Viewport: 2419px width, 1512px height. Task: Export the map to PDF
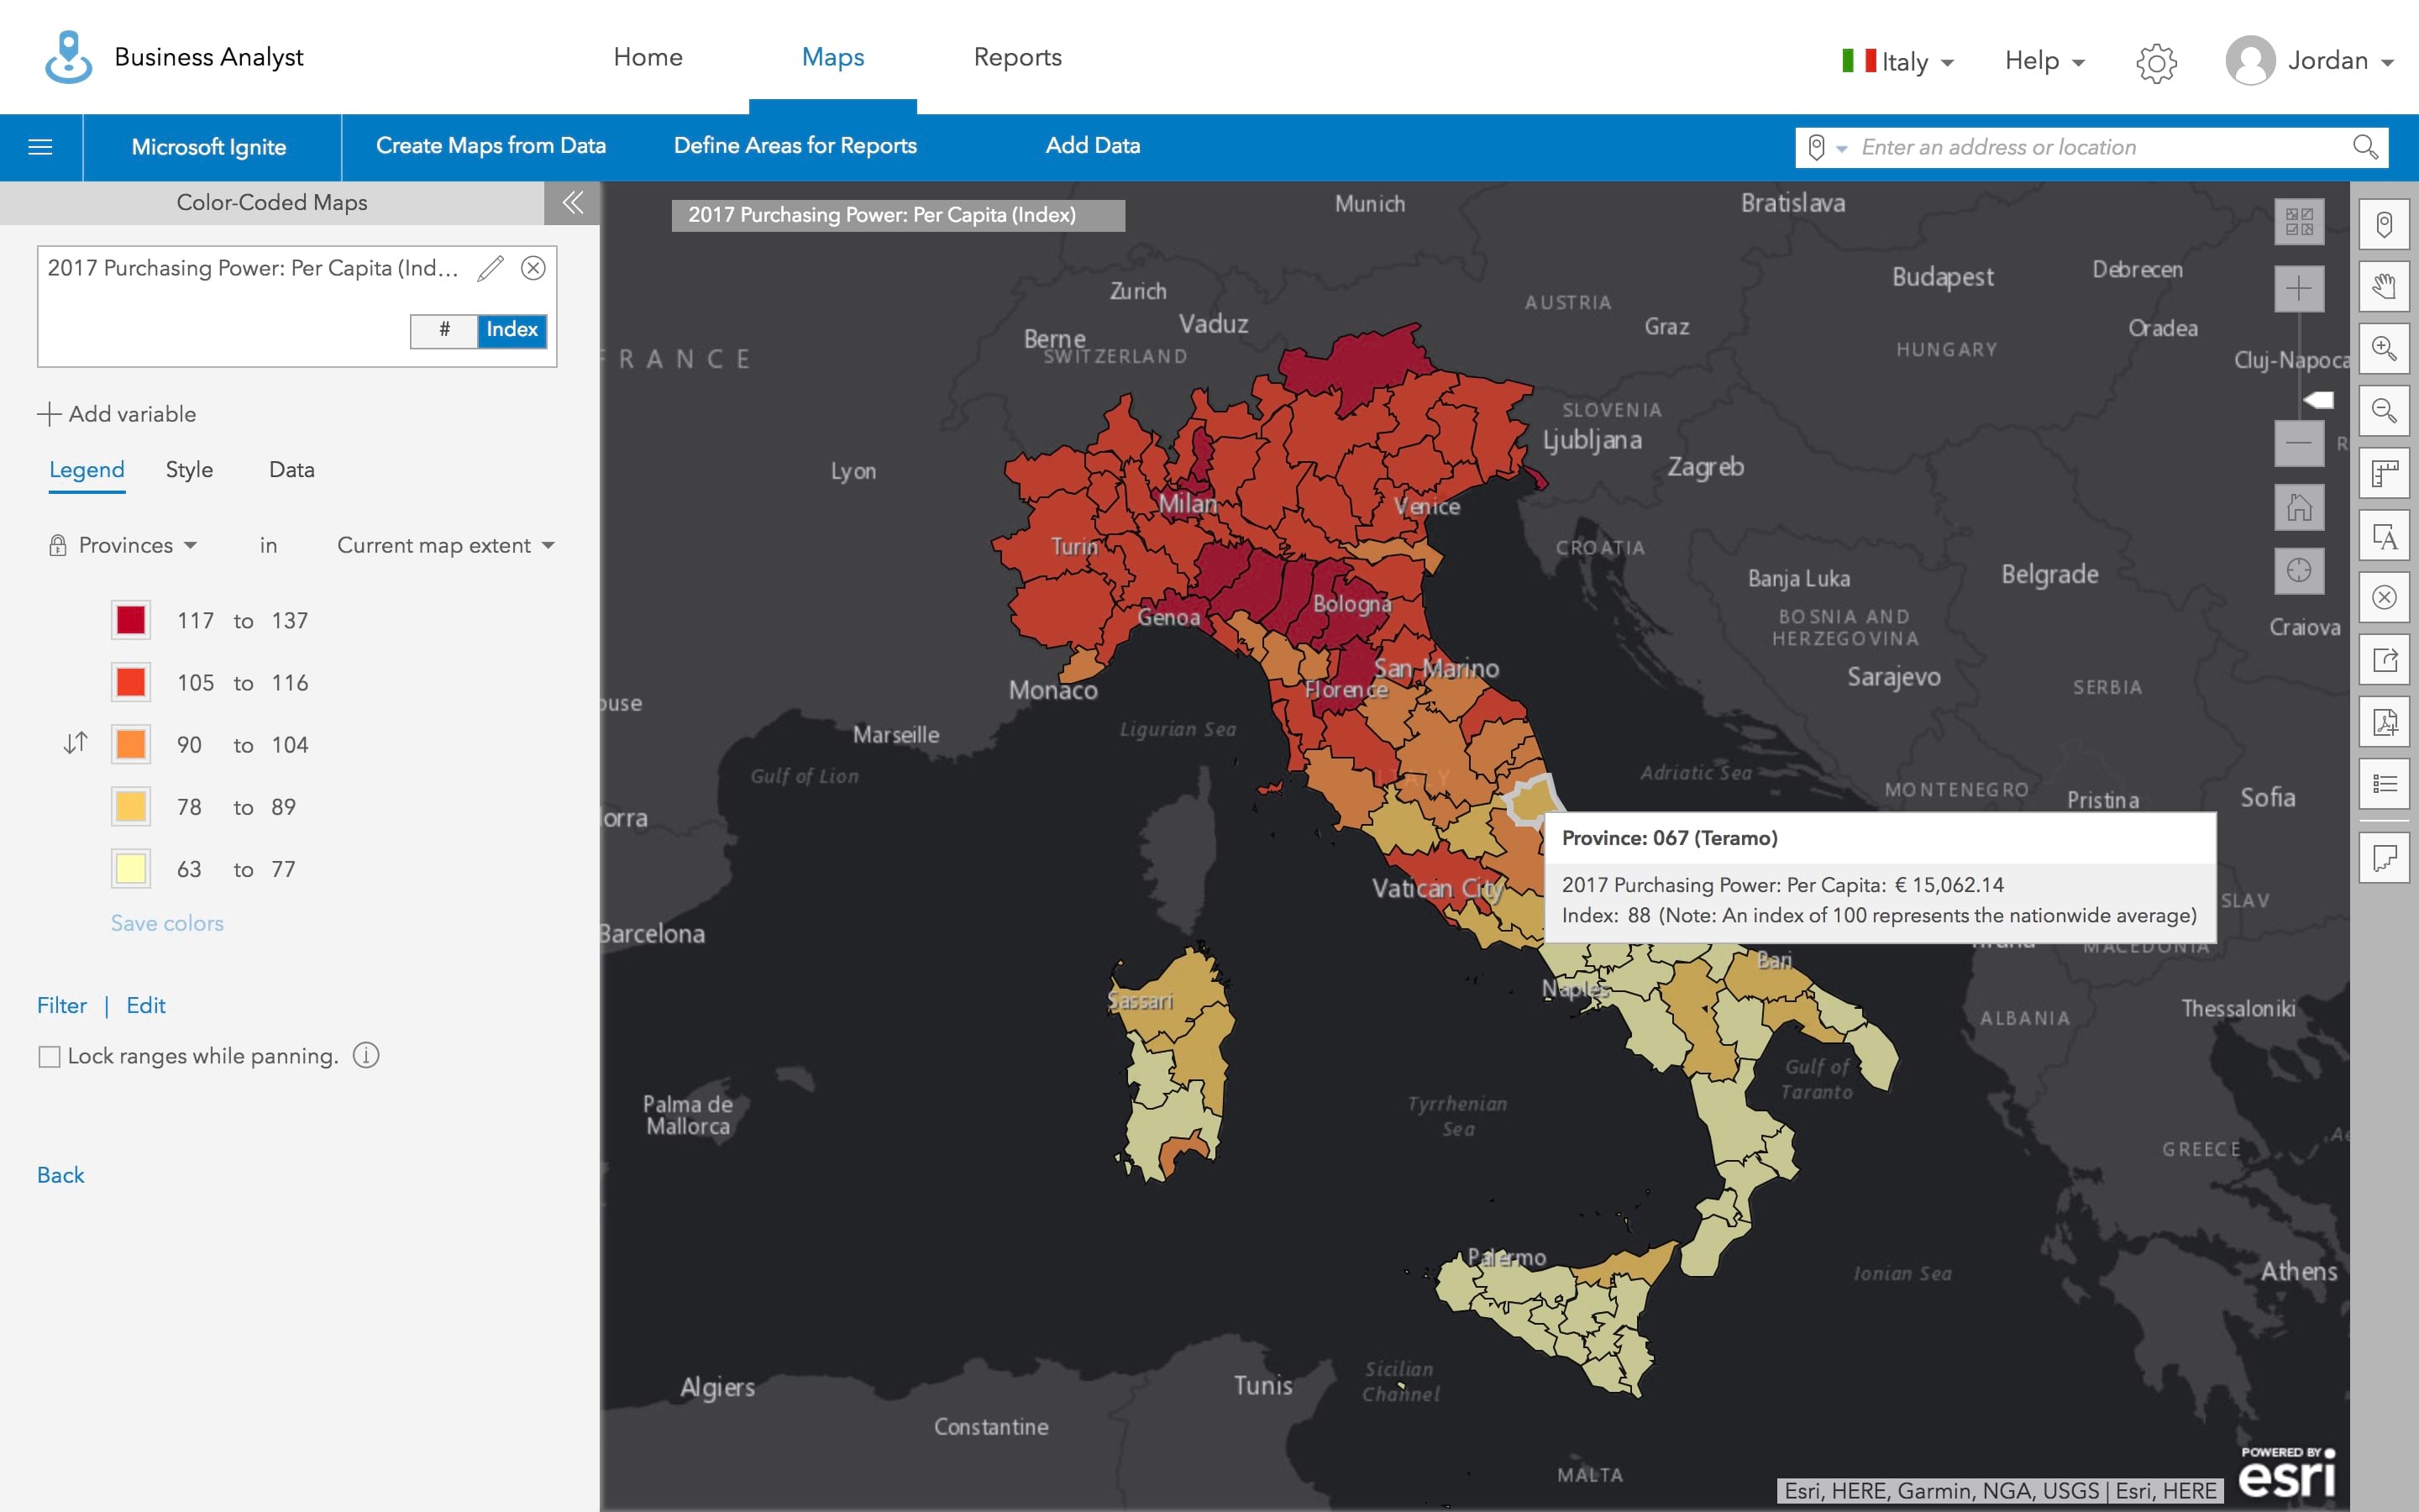tap(2385, 721)
